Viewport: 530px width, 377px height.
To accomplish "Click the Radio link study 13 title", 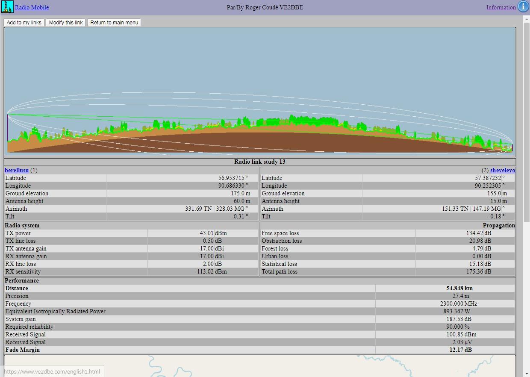I will [259, 162].
